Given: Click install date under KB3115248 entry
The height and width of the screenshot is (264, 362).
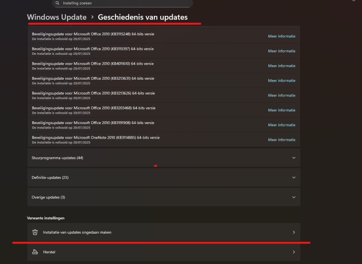Looking at the screenshot, I should pyautogui.click(x=61, y=39).
